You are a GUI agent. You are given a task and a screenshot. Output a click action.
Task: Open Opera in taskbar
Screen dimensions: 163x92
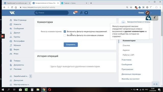[50, 90]
